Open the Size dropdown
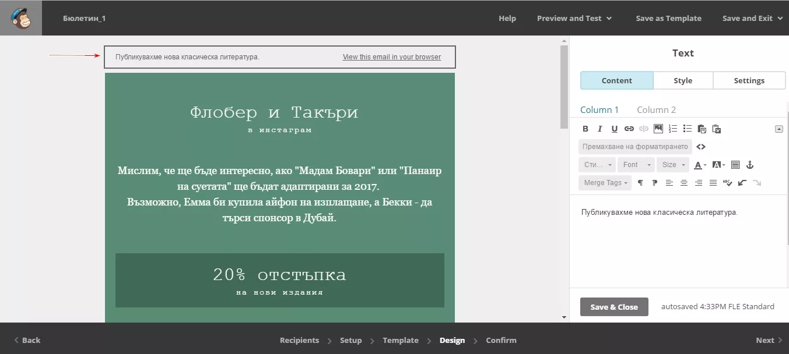This screenshot has height=354, width=789. click(673, 165)
